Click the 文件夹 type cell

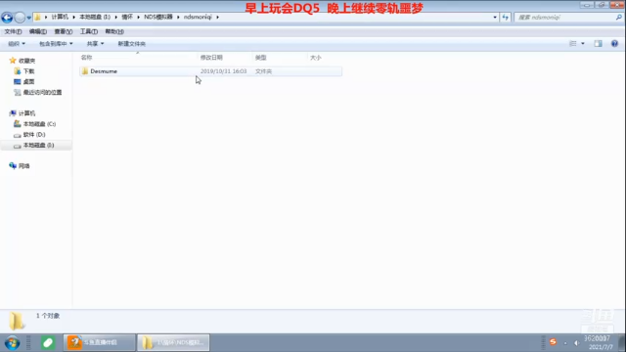coord(263,71)
